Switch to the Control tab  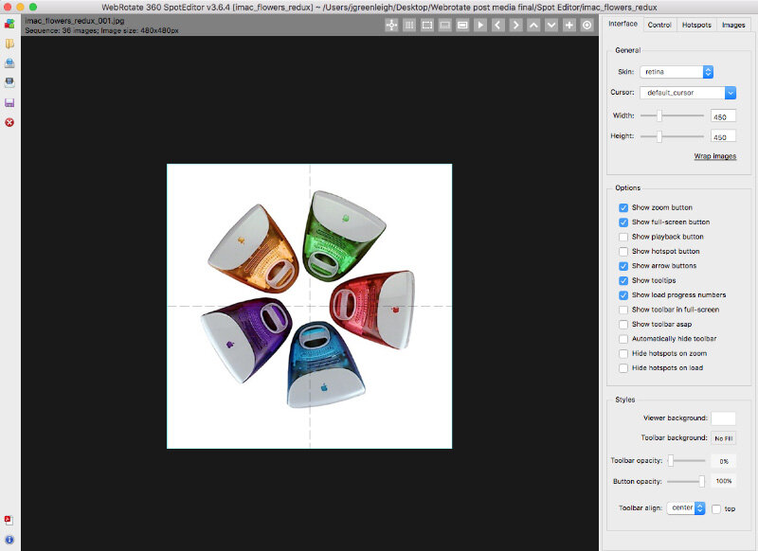659,25
